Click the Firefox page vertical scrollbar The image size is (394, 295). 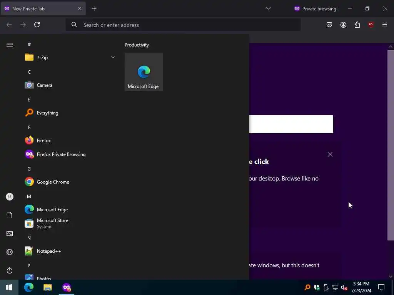click(391, 145)
